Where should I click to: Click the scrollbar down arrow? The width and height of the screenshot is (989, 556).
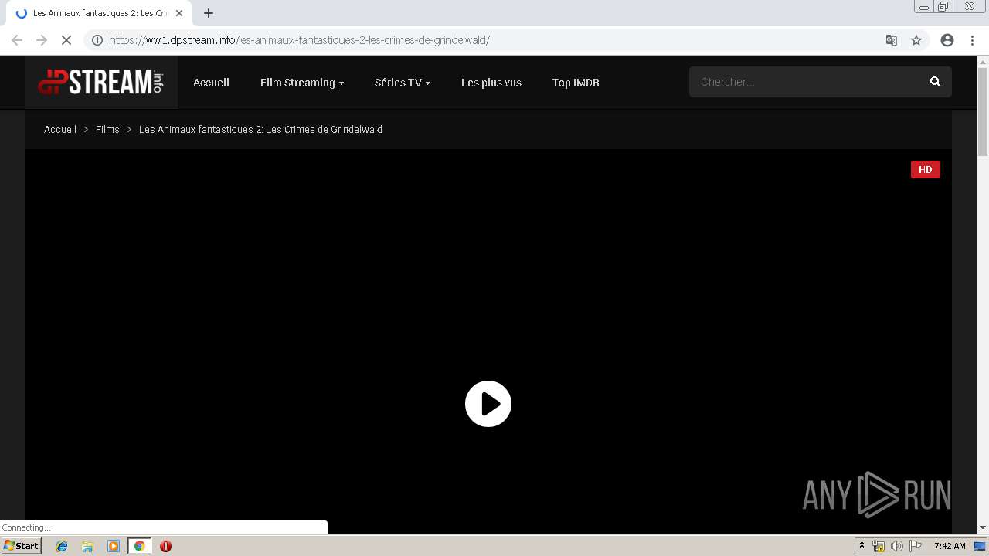coord(983,528)
